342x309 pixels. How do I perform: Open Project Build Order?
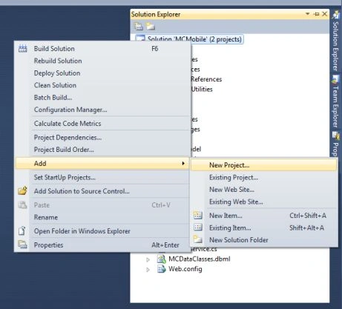[x=102, y=150]
